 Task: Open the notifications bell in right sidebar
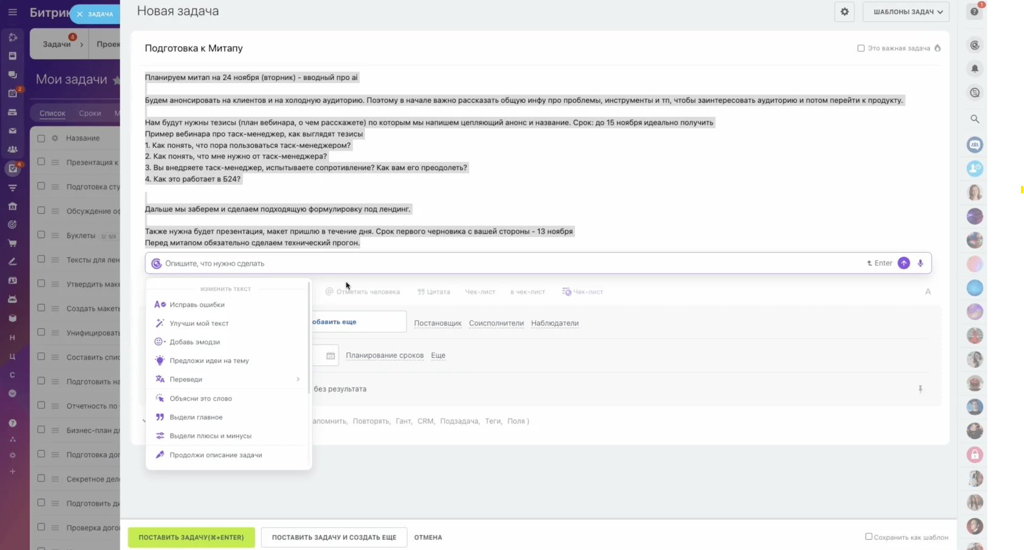pos(975,69)
